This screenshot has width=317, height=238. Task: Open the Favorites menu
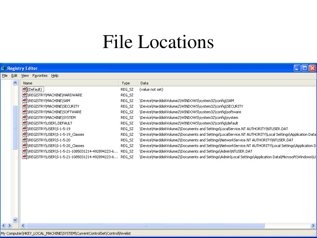pos(40,76)
